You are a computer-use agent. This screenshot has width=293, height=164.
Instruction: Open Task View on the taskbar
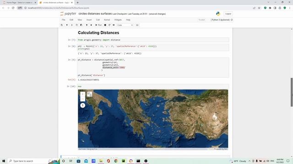coord(71,161)
